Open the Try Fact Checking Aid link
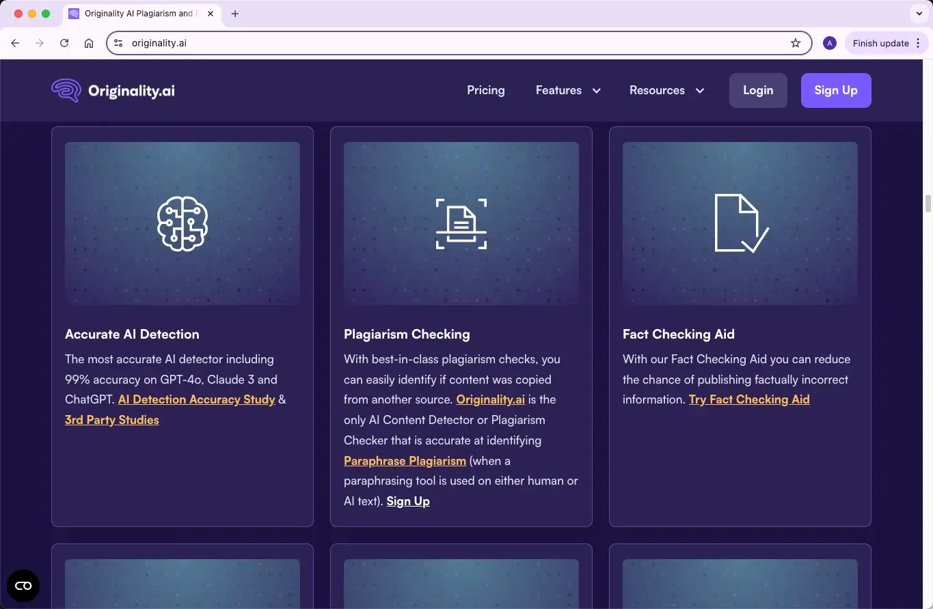This screenshot has width=933, height=609. point(749,399)
